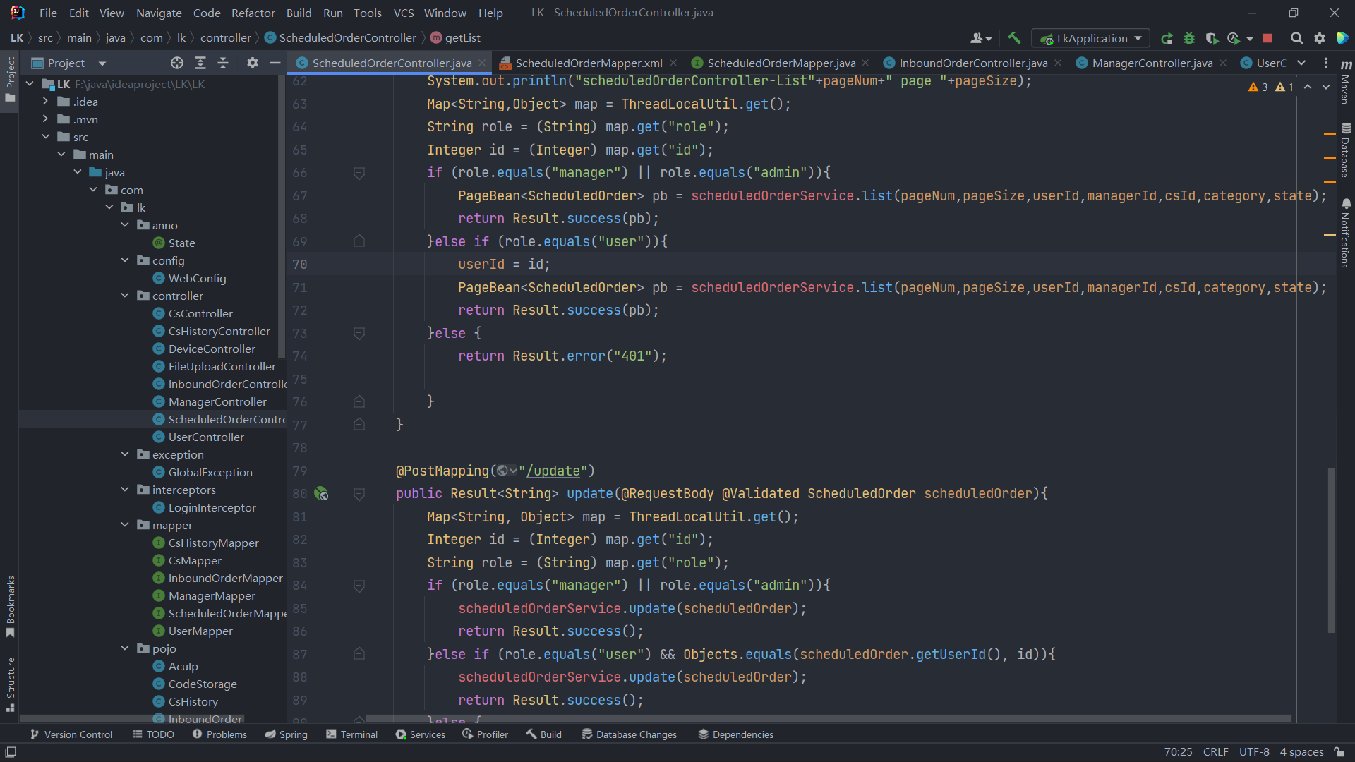Open Search Everywhere via the magnifier icon
Screen dimensions: 1355x762
point(1296,38)
